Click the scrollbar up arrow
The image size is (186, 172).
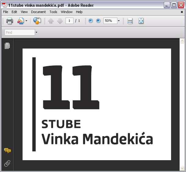point(182,41)
